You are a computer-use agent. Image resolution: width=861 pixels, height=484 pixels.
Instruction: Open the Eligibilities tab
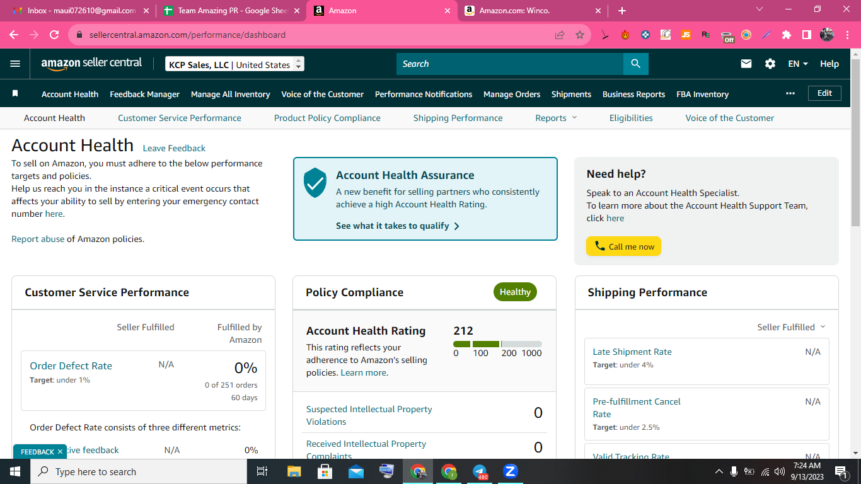click(631, 118)
